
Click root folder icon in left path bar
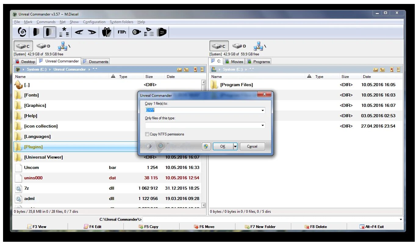click(180, 70)
